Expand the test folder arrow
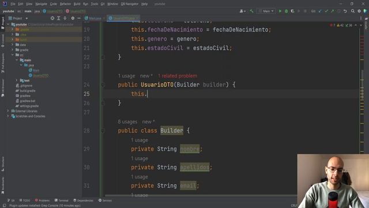Image resolution: width=369 pixels, height=208 pixels. (17, 80)
